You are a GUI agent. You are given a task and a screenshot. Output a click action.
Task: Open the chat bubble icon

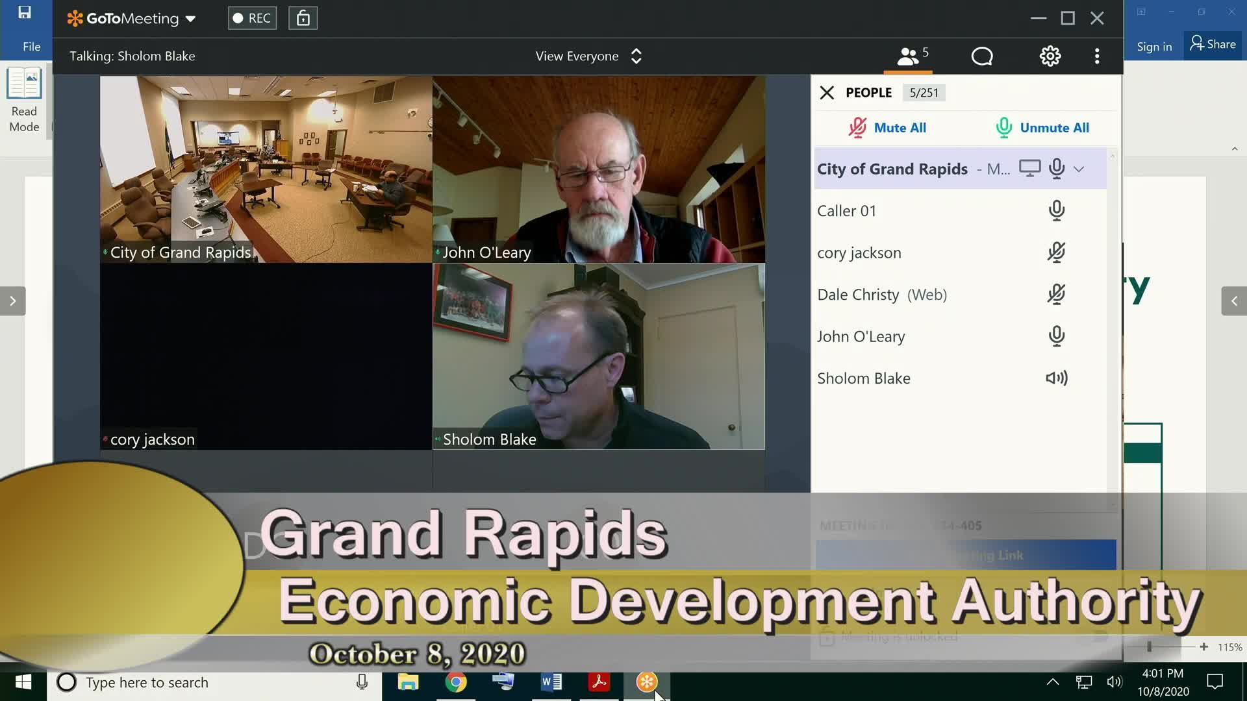point(982,56)
